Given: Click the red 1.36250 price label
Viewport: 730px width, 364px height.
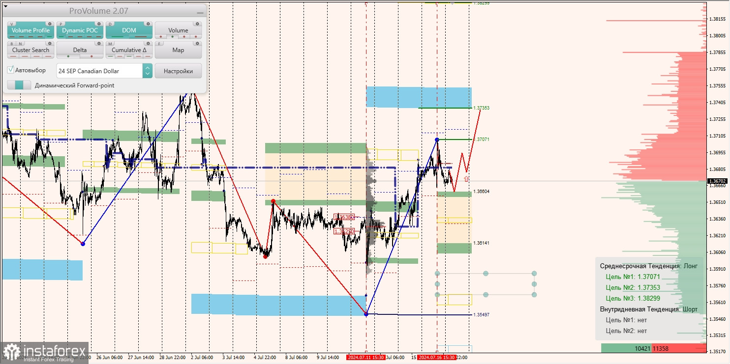Looking at the screenshot, I should (x=344, y=231).
